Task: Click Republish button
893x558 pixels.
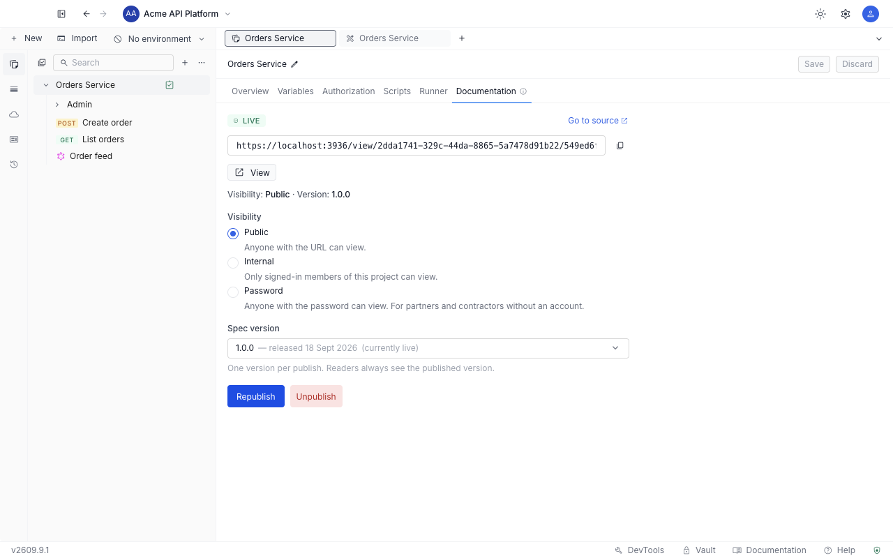Action: click(x=256, y=396)
